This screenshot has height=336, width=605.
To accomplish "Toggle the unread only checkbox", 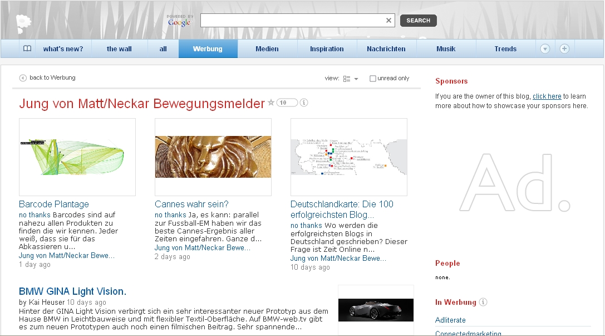I will coord(373,79).
